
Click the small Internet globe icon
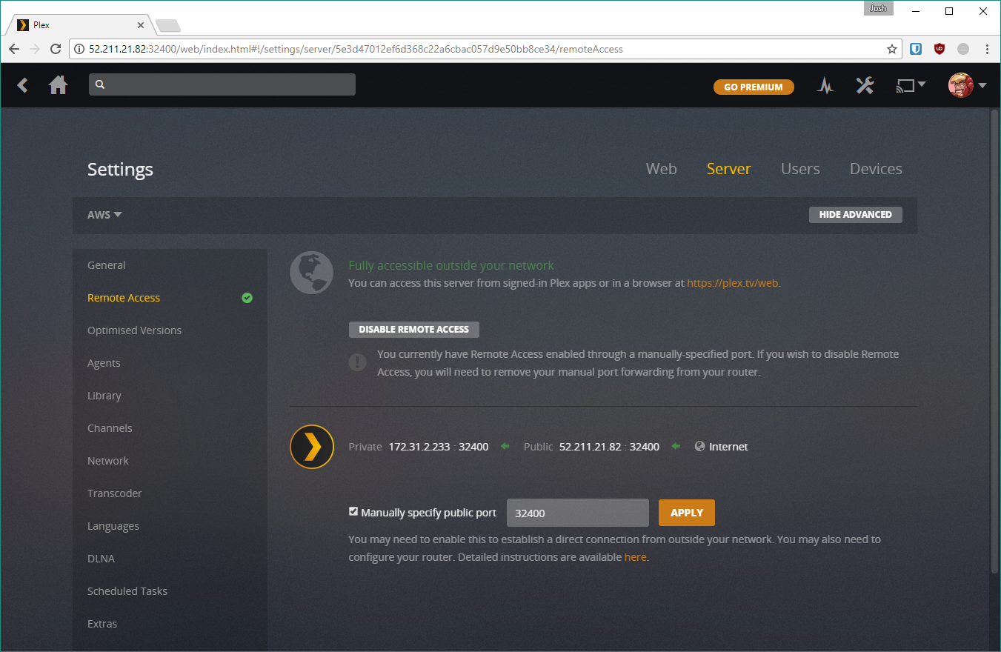point(699,447)
